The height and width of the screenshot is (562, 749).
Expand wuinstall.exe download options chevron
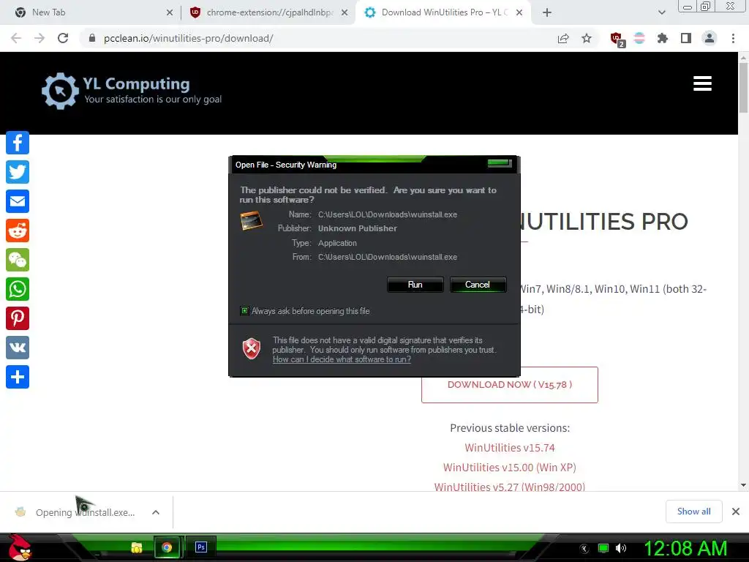point(156,512)
